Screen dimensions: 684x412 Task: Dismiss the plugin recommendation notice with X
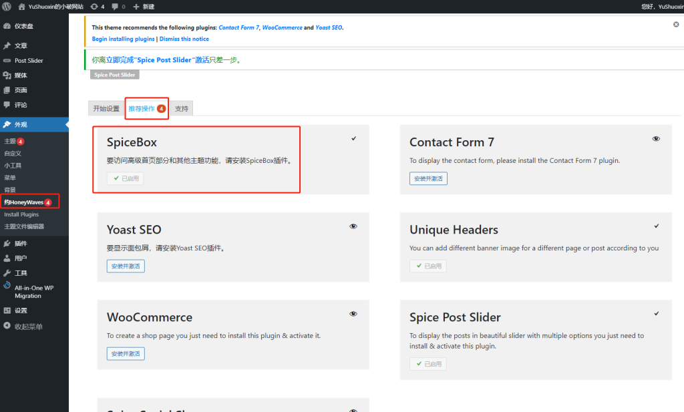[x=676, y=24]
